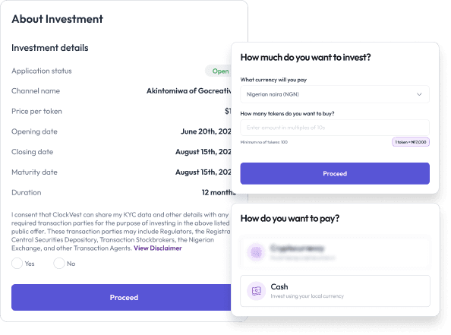
Task: Focus the token amount input field
Action: (335, 128)
